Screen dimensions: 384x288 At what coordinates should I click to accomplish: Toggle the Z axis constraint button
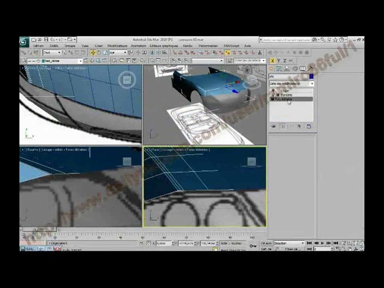[x=284, y=61]
